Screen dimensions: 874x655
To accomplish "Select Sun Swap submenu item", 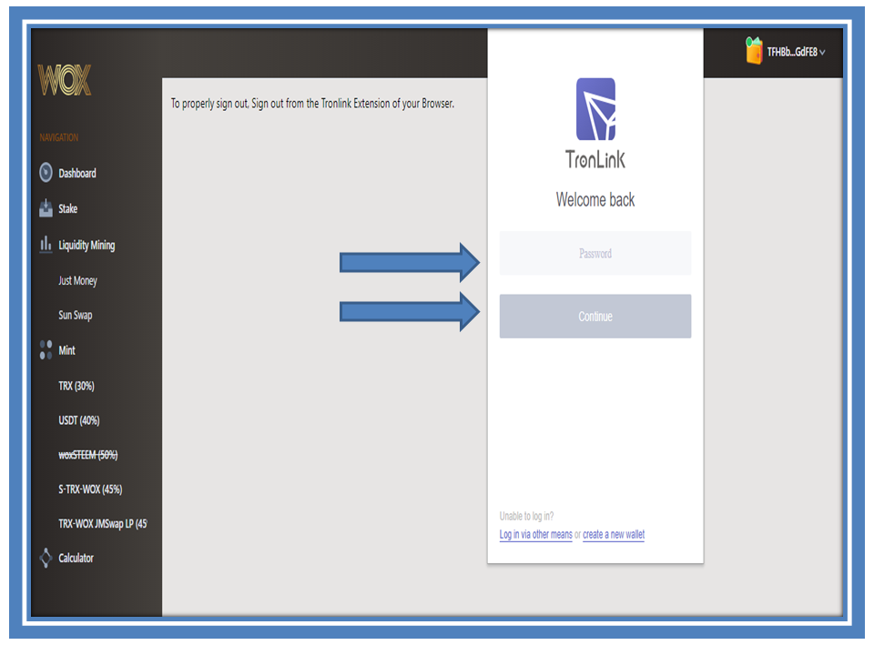I will coord(76,316).
